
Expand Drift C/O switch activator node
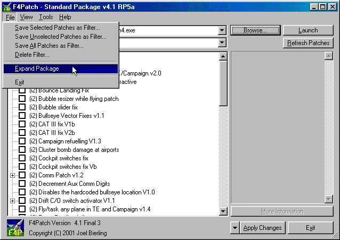[x=12, y=201]
